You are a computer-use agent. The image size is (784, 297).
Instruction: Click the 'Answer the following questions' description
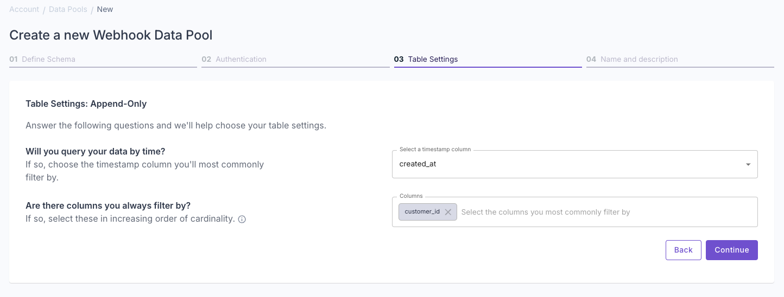pyautogui.click(x=176, y=126)
